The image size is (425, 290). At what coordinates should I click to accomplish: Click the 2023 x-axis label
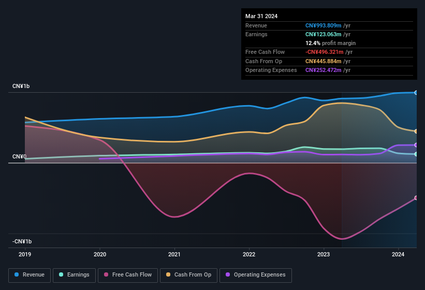pyautogui.click(x=324, y=254)
